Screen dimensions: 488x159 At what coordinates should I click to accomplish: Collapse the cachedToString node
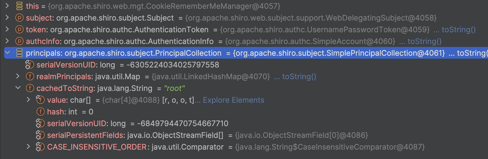[x=18, y=88]
